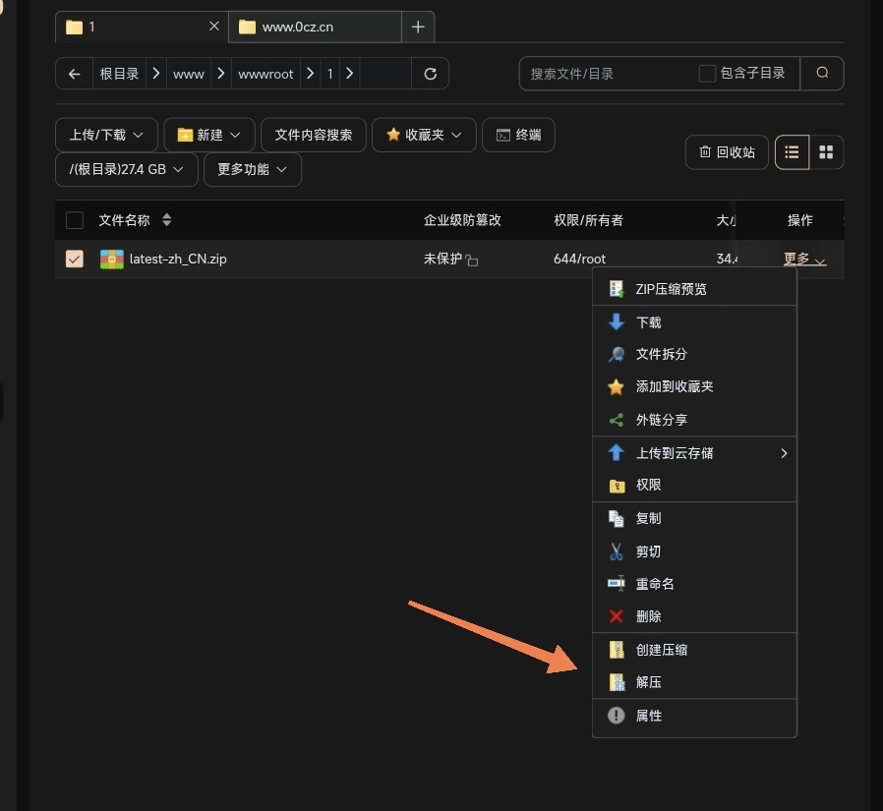The image size is (883, 811).
Task: Toggle the 包含子目录 checkbox
Action: point(706,73)
